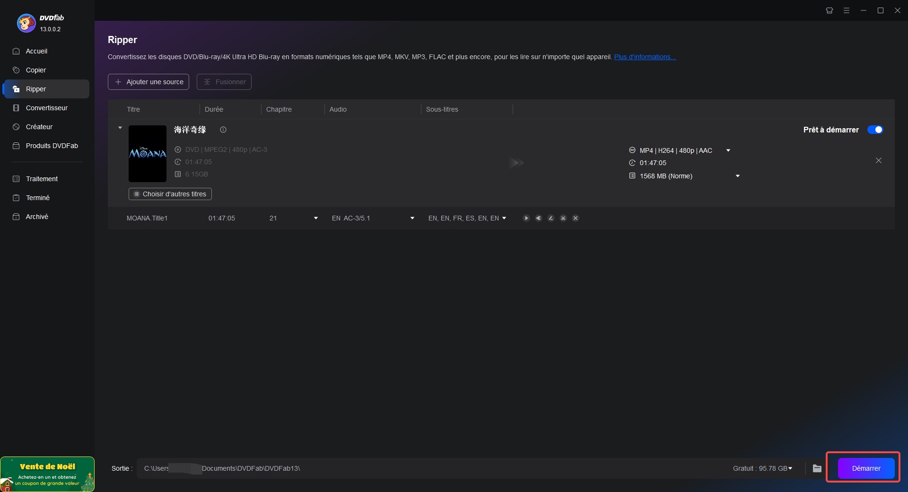
Task: Click the Chapitre column header
Action: pyautogui.click(x=279, y=109)
